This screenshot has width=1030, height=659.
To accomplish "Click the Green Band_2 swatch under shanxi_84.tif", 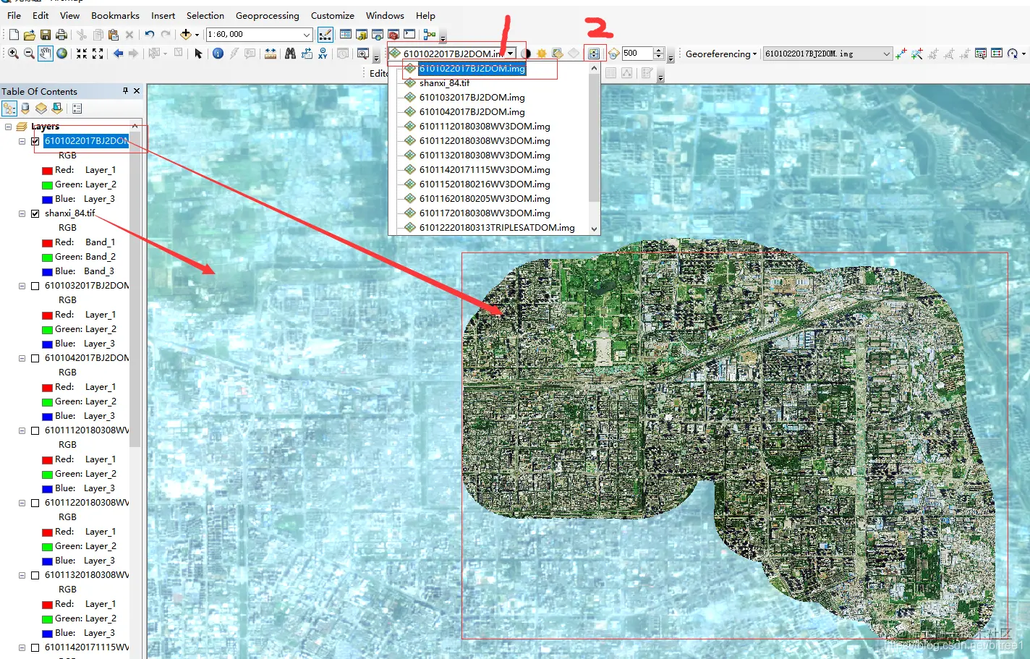I will pos(47,258).
